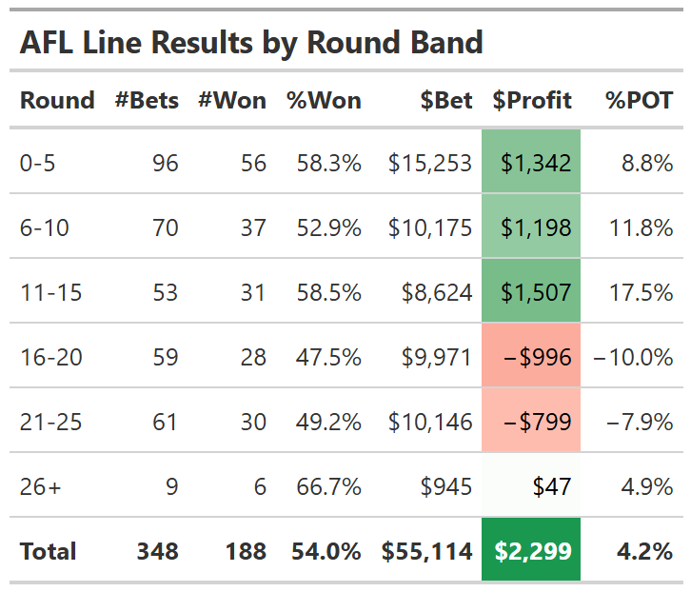Click the $Profit column header
This screenshot has height=592, width=691.
point(531,100)
